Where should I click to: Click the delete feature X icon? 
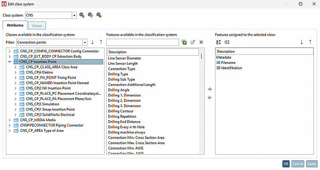201,42
